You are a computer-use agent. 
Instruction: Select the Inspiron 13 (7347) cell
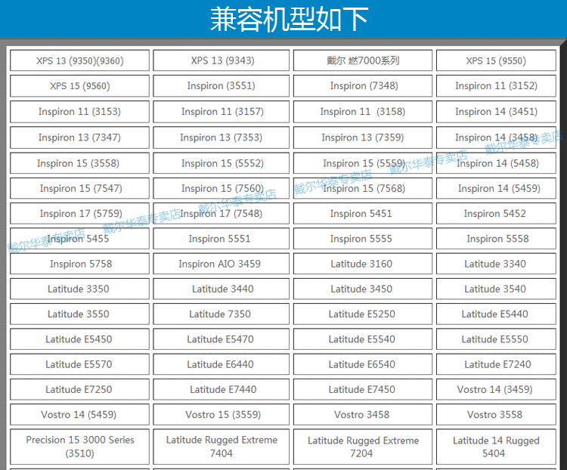(x=79, y=138)
